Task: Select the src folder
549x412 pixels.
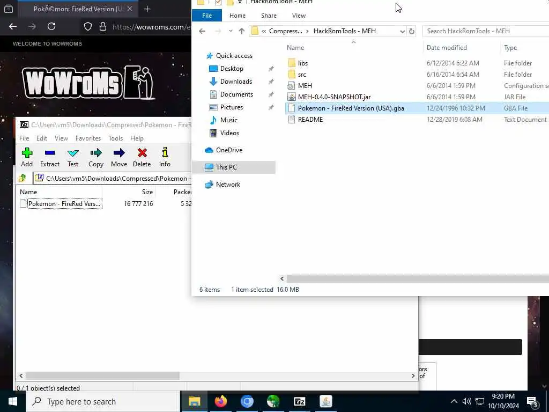Action: click(302, 74)
